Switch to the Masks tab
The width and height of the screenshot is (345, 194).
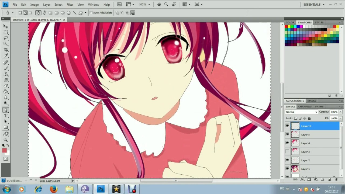pos(312,101)
